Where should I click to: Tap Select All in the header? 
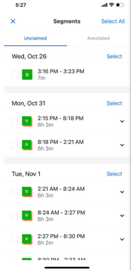coord(113,21)
